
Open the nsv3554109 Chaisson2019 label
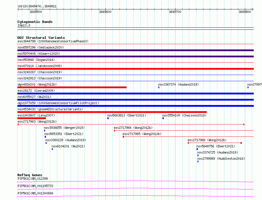click(184, 115)
